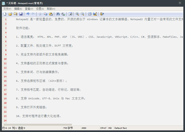Viewport: 185px width, 132px height.
Task: Click the line 3、完全支持内部或外部文本
Action: (42, 55)
